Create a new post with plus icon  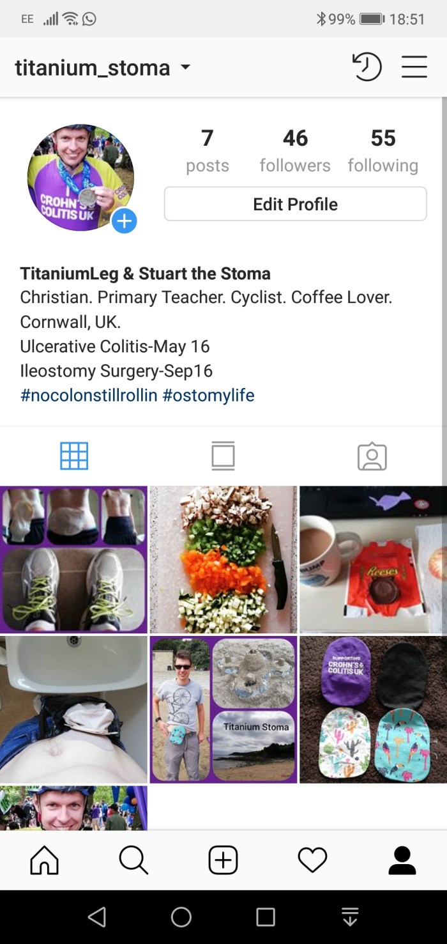[x=223, y=860]
